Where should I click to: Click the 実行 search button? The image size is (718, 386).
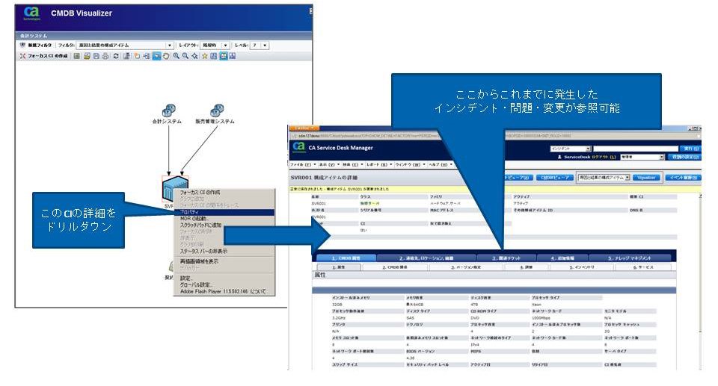pos(690,149)
